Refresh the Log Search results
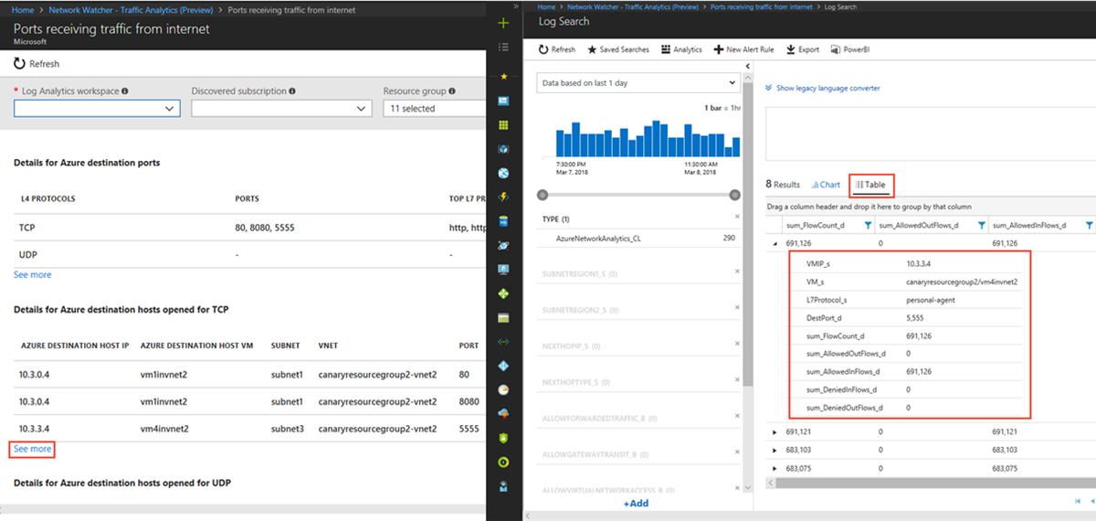This screenshot has width=1096, height=521. [557, 49]
